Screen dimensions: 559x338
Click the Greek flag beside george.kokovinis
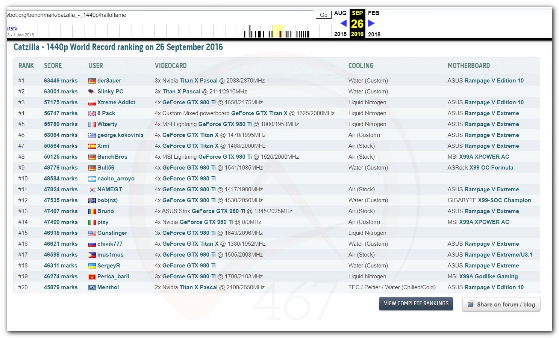coord(92,135)
